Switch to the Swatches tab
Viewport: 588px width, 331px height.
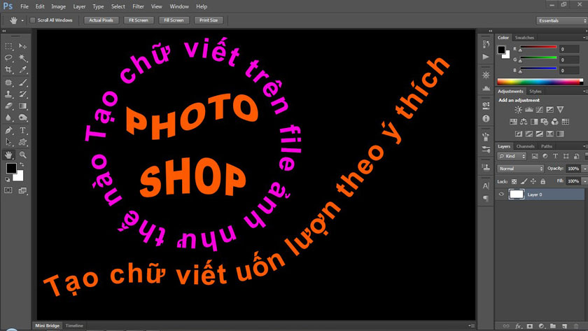[x=524, y=38]
